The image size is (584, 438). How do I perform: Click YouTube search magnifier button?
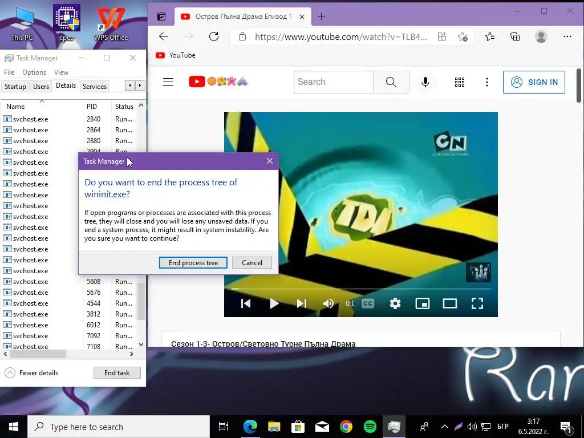tap(391, 82)
